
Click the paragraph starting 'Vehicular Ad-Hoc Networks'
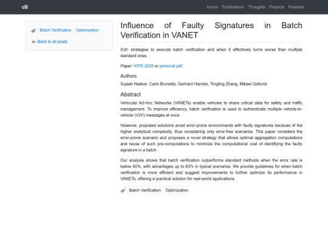[x=211, y=109]
